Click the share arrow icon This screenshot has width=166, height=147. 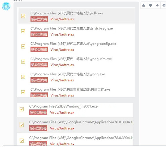157,5
